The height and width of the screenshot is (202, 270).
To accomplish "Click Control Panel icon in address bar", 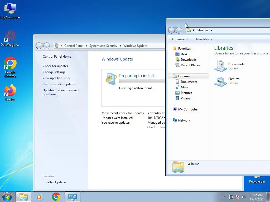I will coord(57,46).
